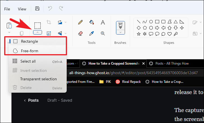Click the Magnifier zoom tool

(x=103, y=33)
